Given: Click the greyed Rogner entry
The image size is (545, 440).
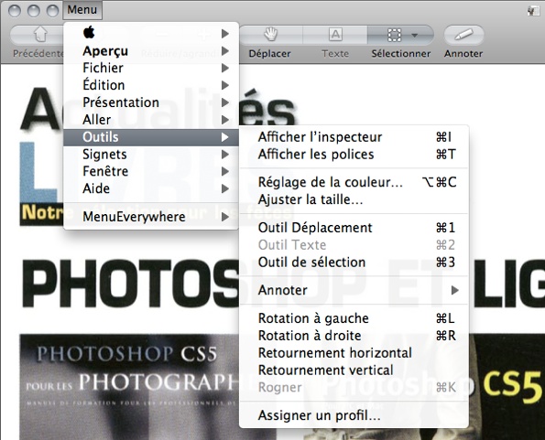Looking at the screenshot, I should coord(354,388).
